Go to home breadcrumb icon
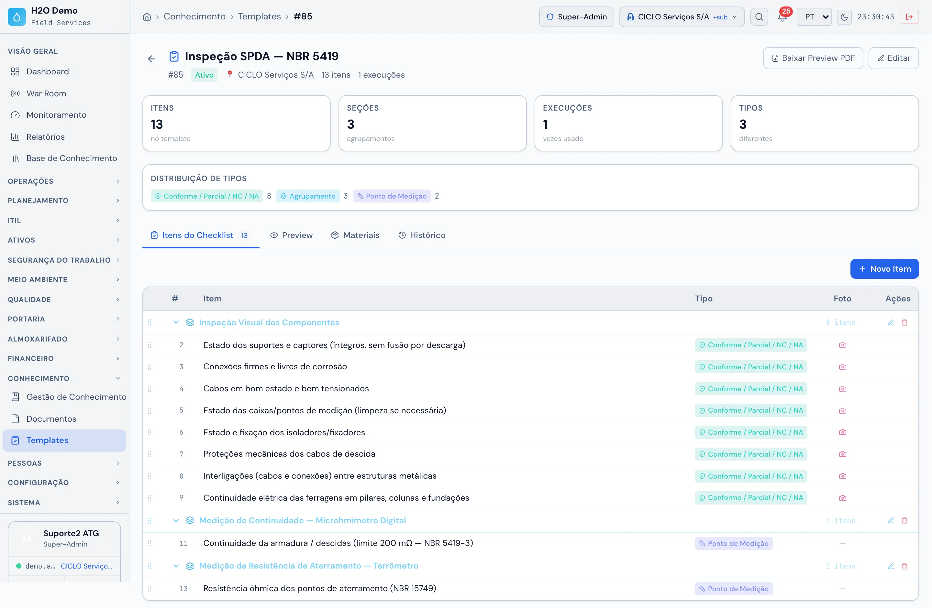Screen dimensions: 932x608 [x=147, y=16]
